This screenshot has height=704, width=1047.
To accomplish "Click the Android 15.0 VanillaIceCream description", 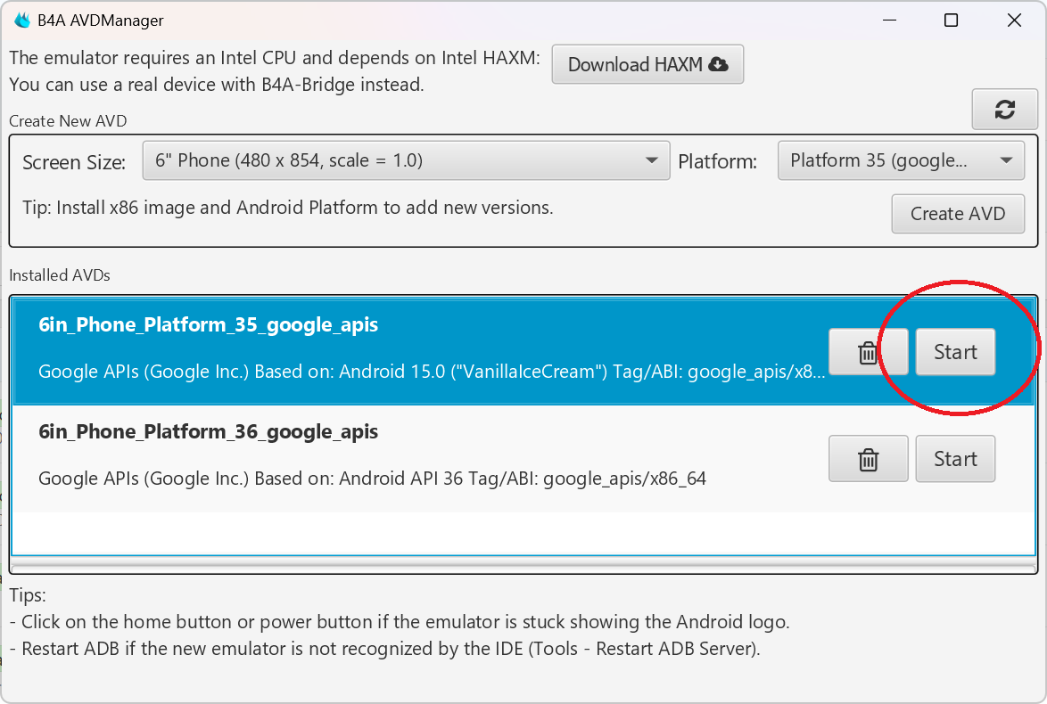I will [x=432, y=372].
